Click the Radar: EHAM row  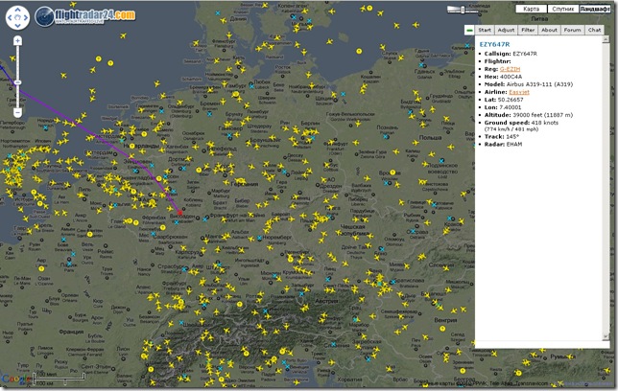pos(503,144)
